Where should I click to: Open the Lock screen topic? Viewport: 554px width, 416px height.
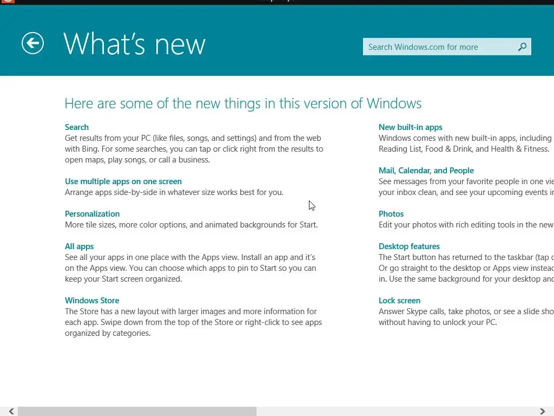point(400,300)
